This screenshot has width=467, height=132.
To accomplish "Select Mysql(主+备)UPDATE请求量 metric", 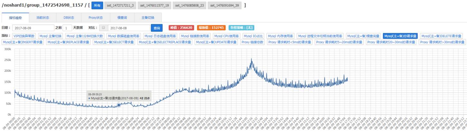I will coord(217,42).
